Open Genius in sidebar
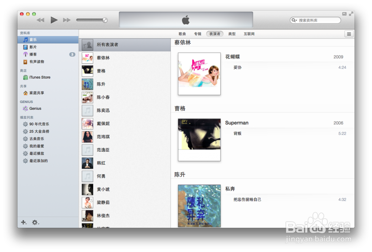The width and height of the screenshot is (372, 252). pos(48,108)
